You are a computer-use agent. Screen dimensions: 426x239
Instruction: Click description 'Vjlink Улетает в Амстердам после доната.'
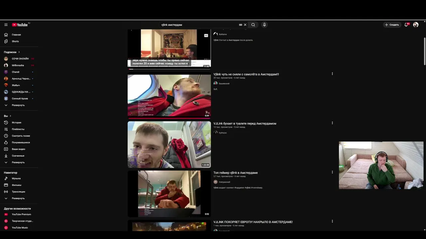pos(233,40)
